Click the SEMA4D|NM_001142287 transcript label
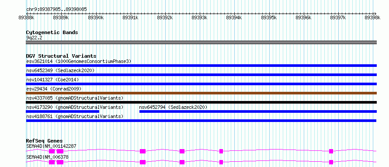Image resolution: width=389 pixels, height=167 pixels. tap(51, 146)
